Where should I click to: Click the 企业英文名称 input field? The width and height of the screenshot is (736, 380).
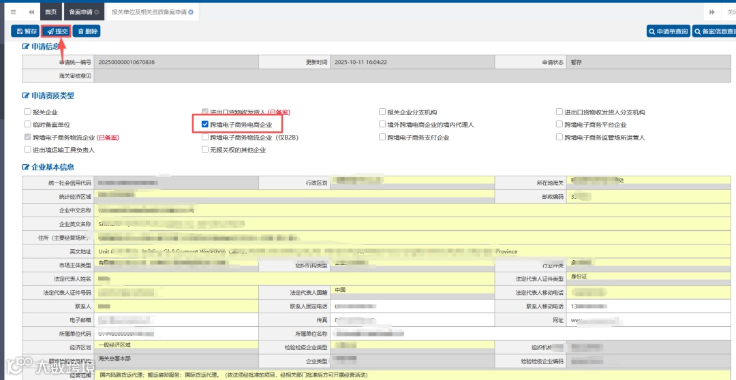[x=412, y=224]
